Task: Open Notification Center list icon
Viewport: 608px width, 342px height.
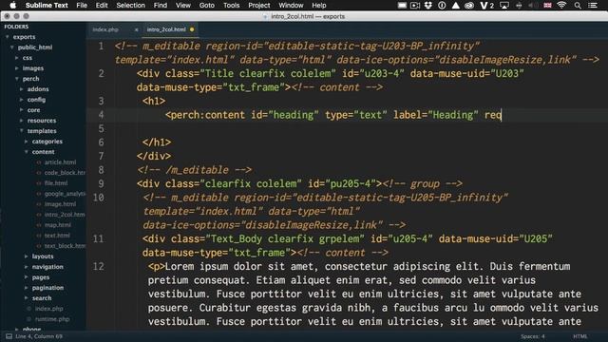Action: [593, 5]
